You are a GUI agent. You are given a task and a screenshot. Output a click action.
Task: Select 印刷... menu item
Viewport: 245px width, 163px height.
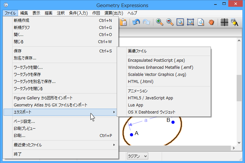click(60, 135)
